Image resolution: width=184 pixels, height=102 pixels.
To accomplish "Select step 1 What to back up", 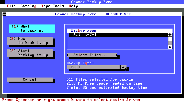I will pyautogui.click(x=32, y=29).
